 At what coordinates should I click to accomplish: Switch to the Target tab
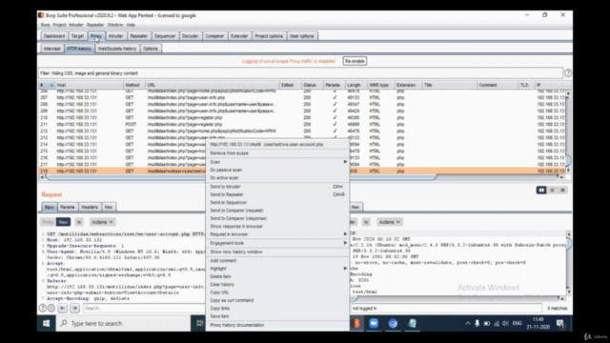click(x=77, y=36)
